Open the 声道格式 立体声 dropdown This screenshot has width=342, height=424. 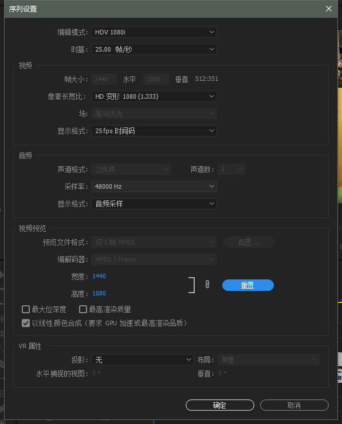coord(131,169)
